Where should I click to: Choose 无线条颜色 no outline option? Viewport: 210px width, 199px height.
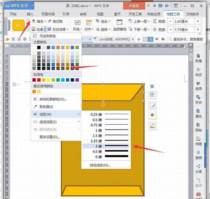[56, 36]
